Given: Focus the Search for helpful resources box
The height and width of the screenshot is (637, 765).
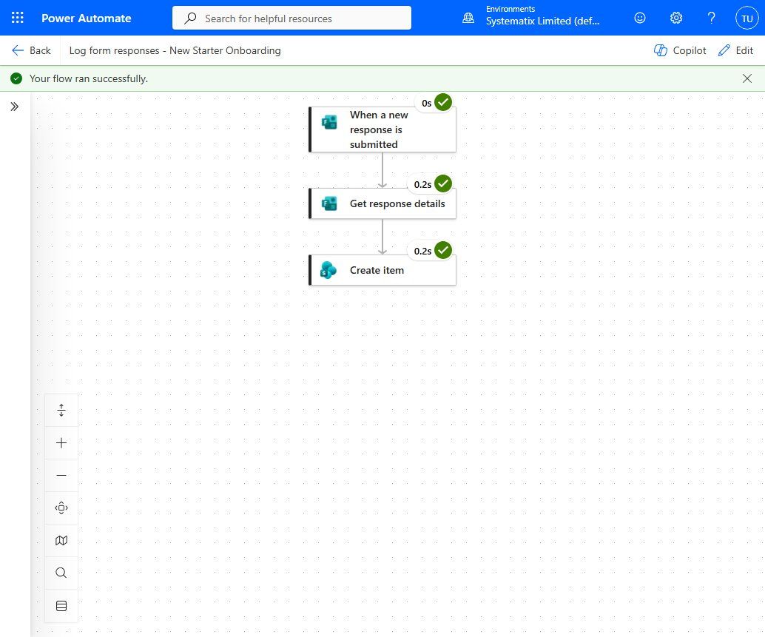Looking at the screenshot, I should [x=291, y=18].
